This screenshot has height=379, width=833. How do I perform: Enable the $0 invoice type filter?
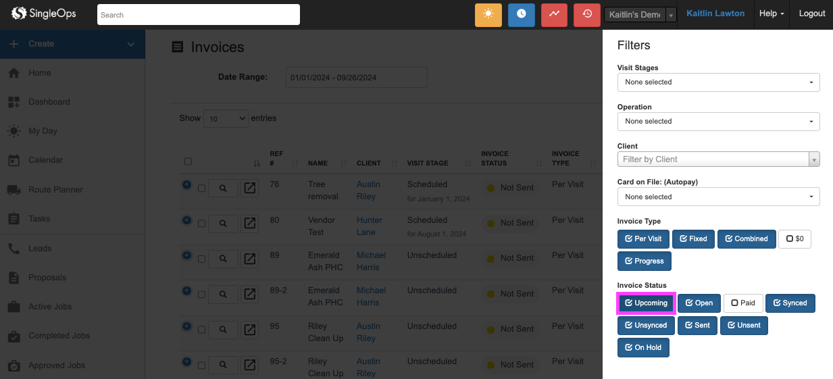pos(794,238)
